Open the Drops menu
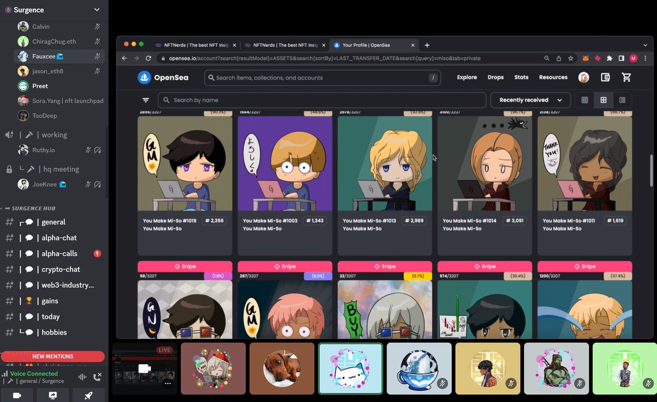This screenshot has width=657, height=402. (x=495, y=77)
